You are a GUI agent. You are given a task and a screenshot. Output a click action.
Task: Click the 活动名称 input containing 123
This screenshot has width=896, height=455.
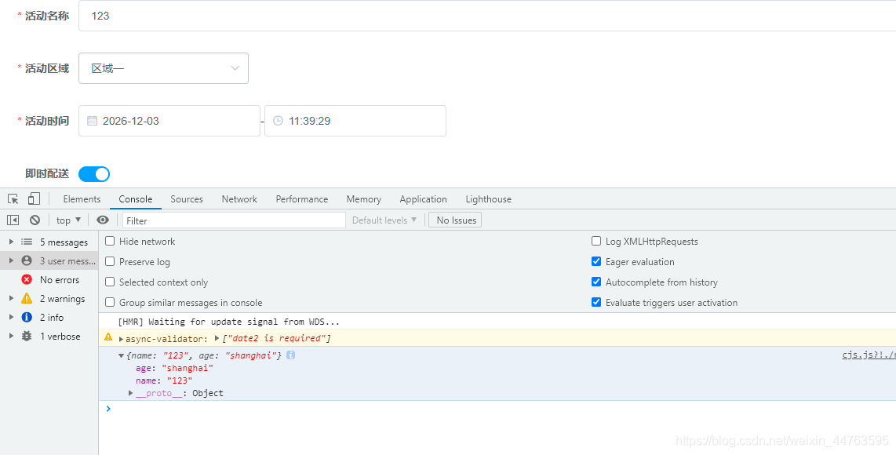(487, 16)
